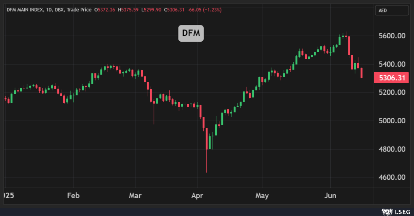Click the Mar label on time axis

tap(135, 196)
